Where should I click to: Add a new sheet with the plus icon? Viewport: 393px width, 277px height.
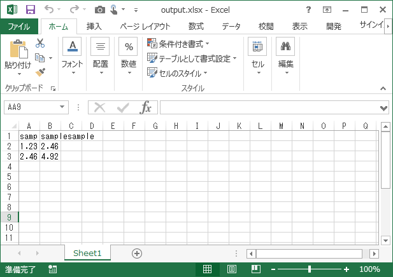point(137,253)
